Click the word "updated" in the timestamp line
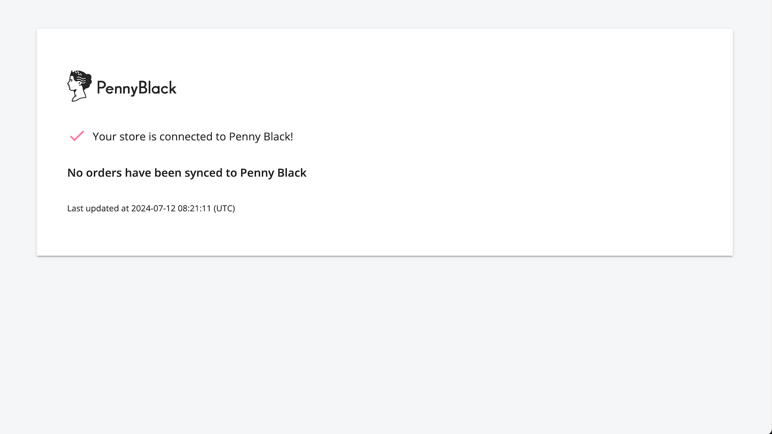This screenshot has width=772, height=434. click(x=102, y=208)
